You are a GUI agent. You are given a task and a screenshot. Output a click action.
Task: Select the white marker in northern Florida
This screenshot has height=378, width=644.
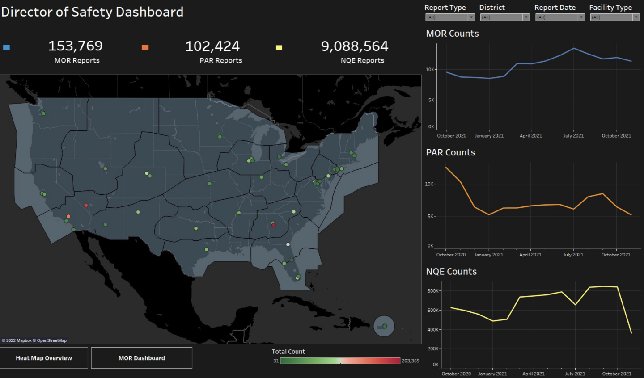288,244
